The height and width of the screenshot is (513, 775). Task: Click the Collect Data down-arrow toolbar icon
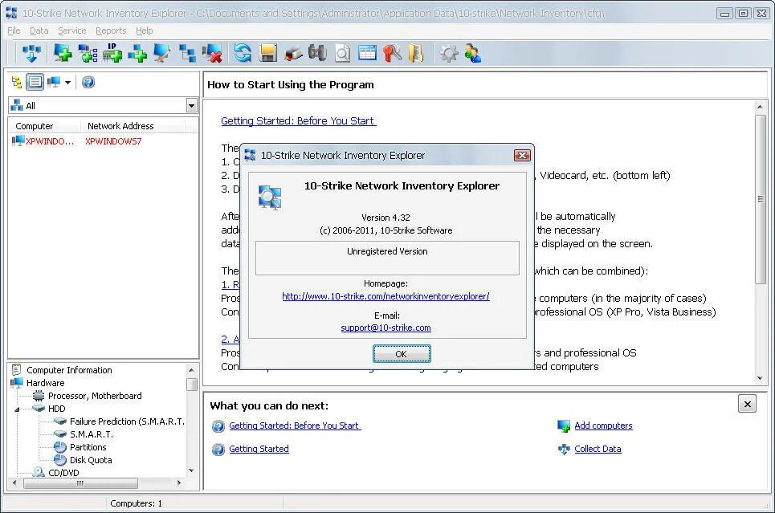point(31,53)
